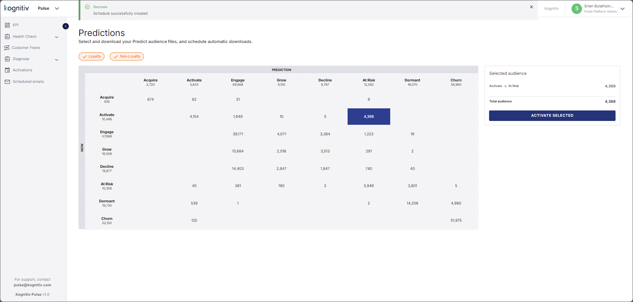633x302 pixels.
Task: Open Health Check in the sidebar
Action: [x=24, y=36]
